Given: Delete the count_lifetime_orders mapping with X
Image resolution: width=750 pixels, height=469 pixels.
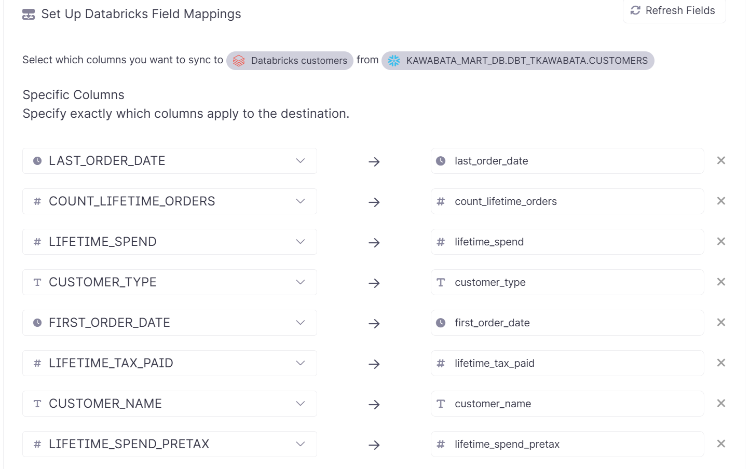Looking at the screenshot, I should pos(721,201).
